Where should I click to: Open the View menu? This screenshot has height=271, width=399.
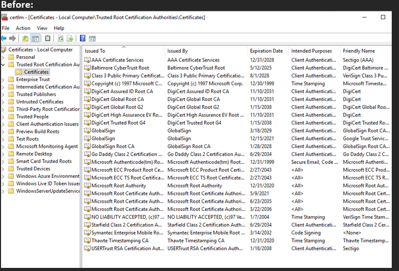tap(42, 28)
